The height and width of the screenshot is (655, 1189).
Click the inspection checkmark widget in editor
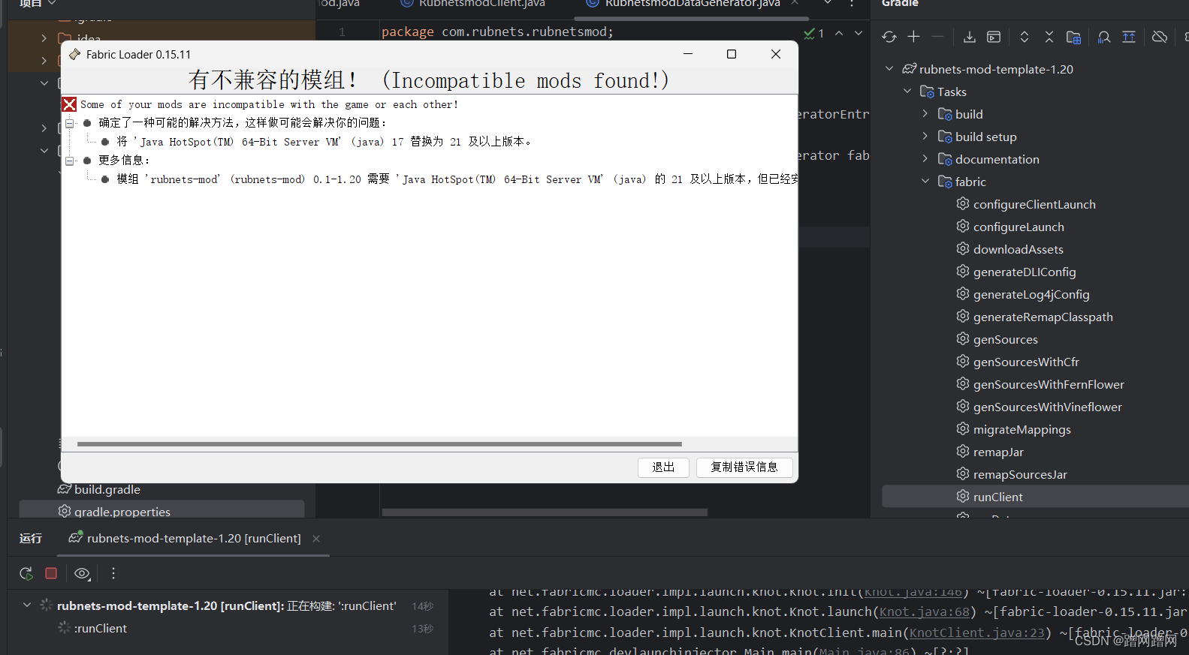[814, 34]
